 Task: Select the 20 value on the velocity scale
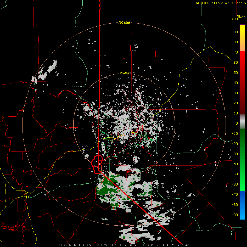pos(236,103)
